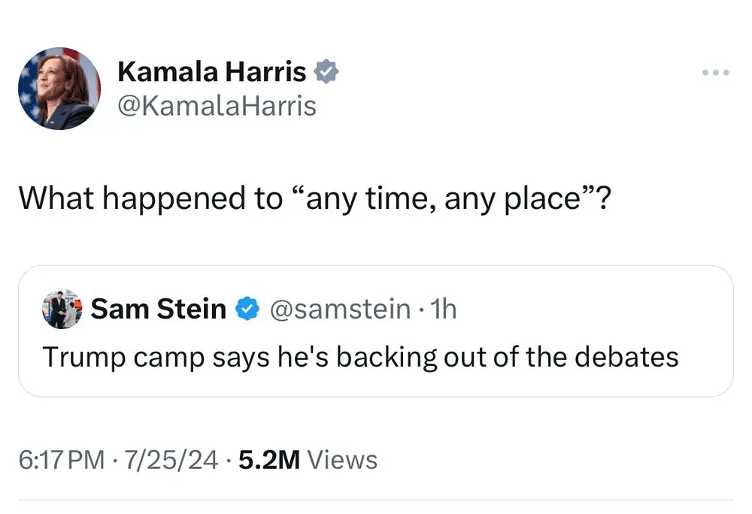The width and height of the screenshot is (752, 514).
Task: Click the 5.2M view count number
Action: click(x=268, y=459)
